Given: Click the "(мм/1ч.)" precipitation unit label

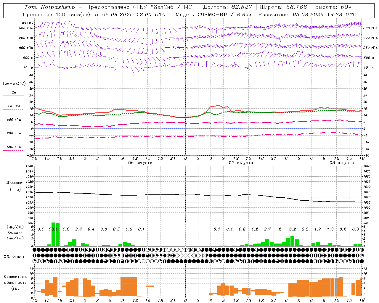Looking at the screenshot, I should click(x=15, y=238).
